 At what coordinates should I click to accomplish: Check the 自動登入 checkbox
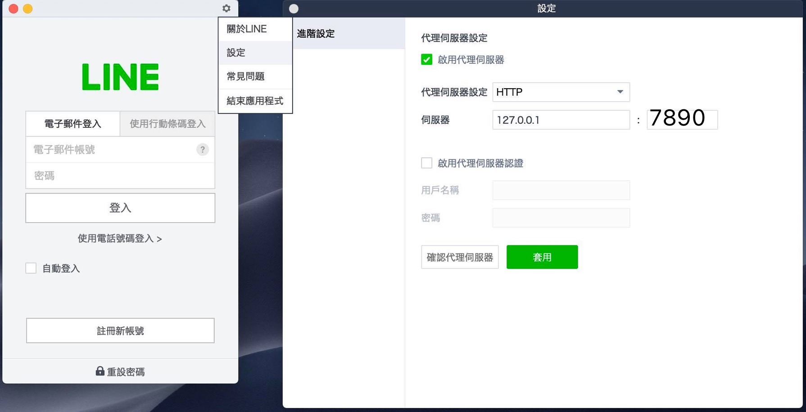(x=31, y=268)
